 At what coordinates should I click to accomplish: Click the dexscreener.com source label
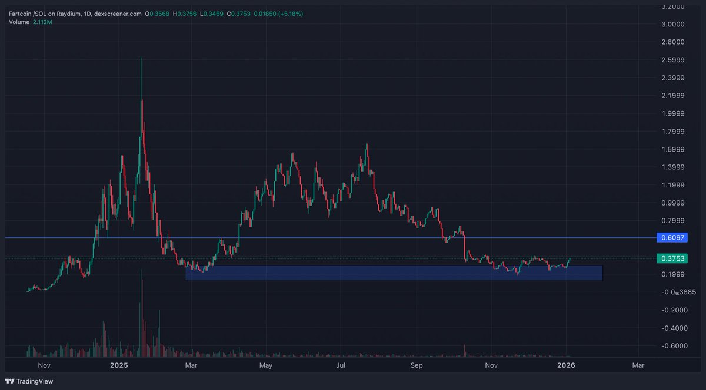pyautogui.click(x=118, y=14)
